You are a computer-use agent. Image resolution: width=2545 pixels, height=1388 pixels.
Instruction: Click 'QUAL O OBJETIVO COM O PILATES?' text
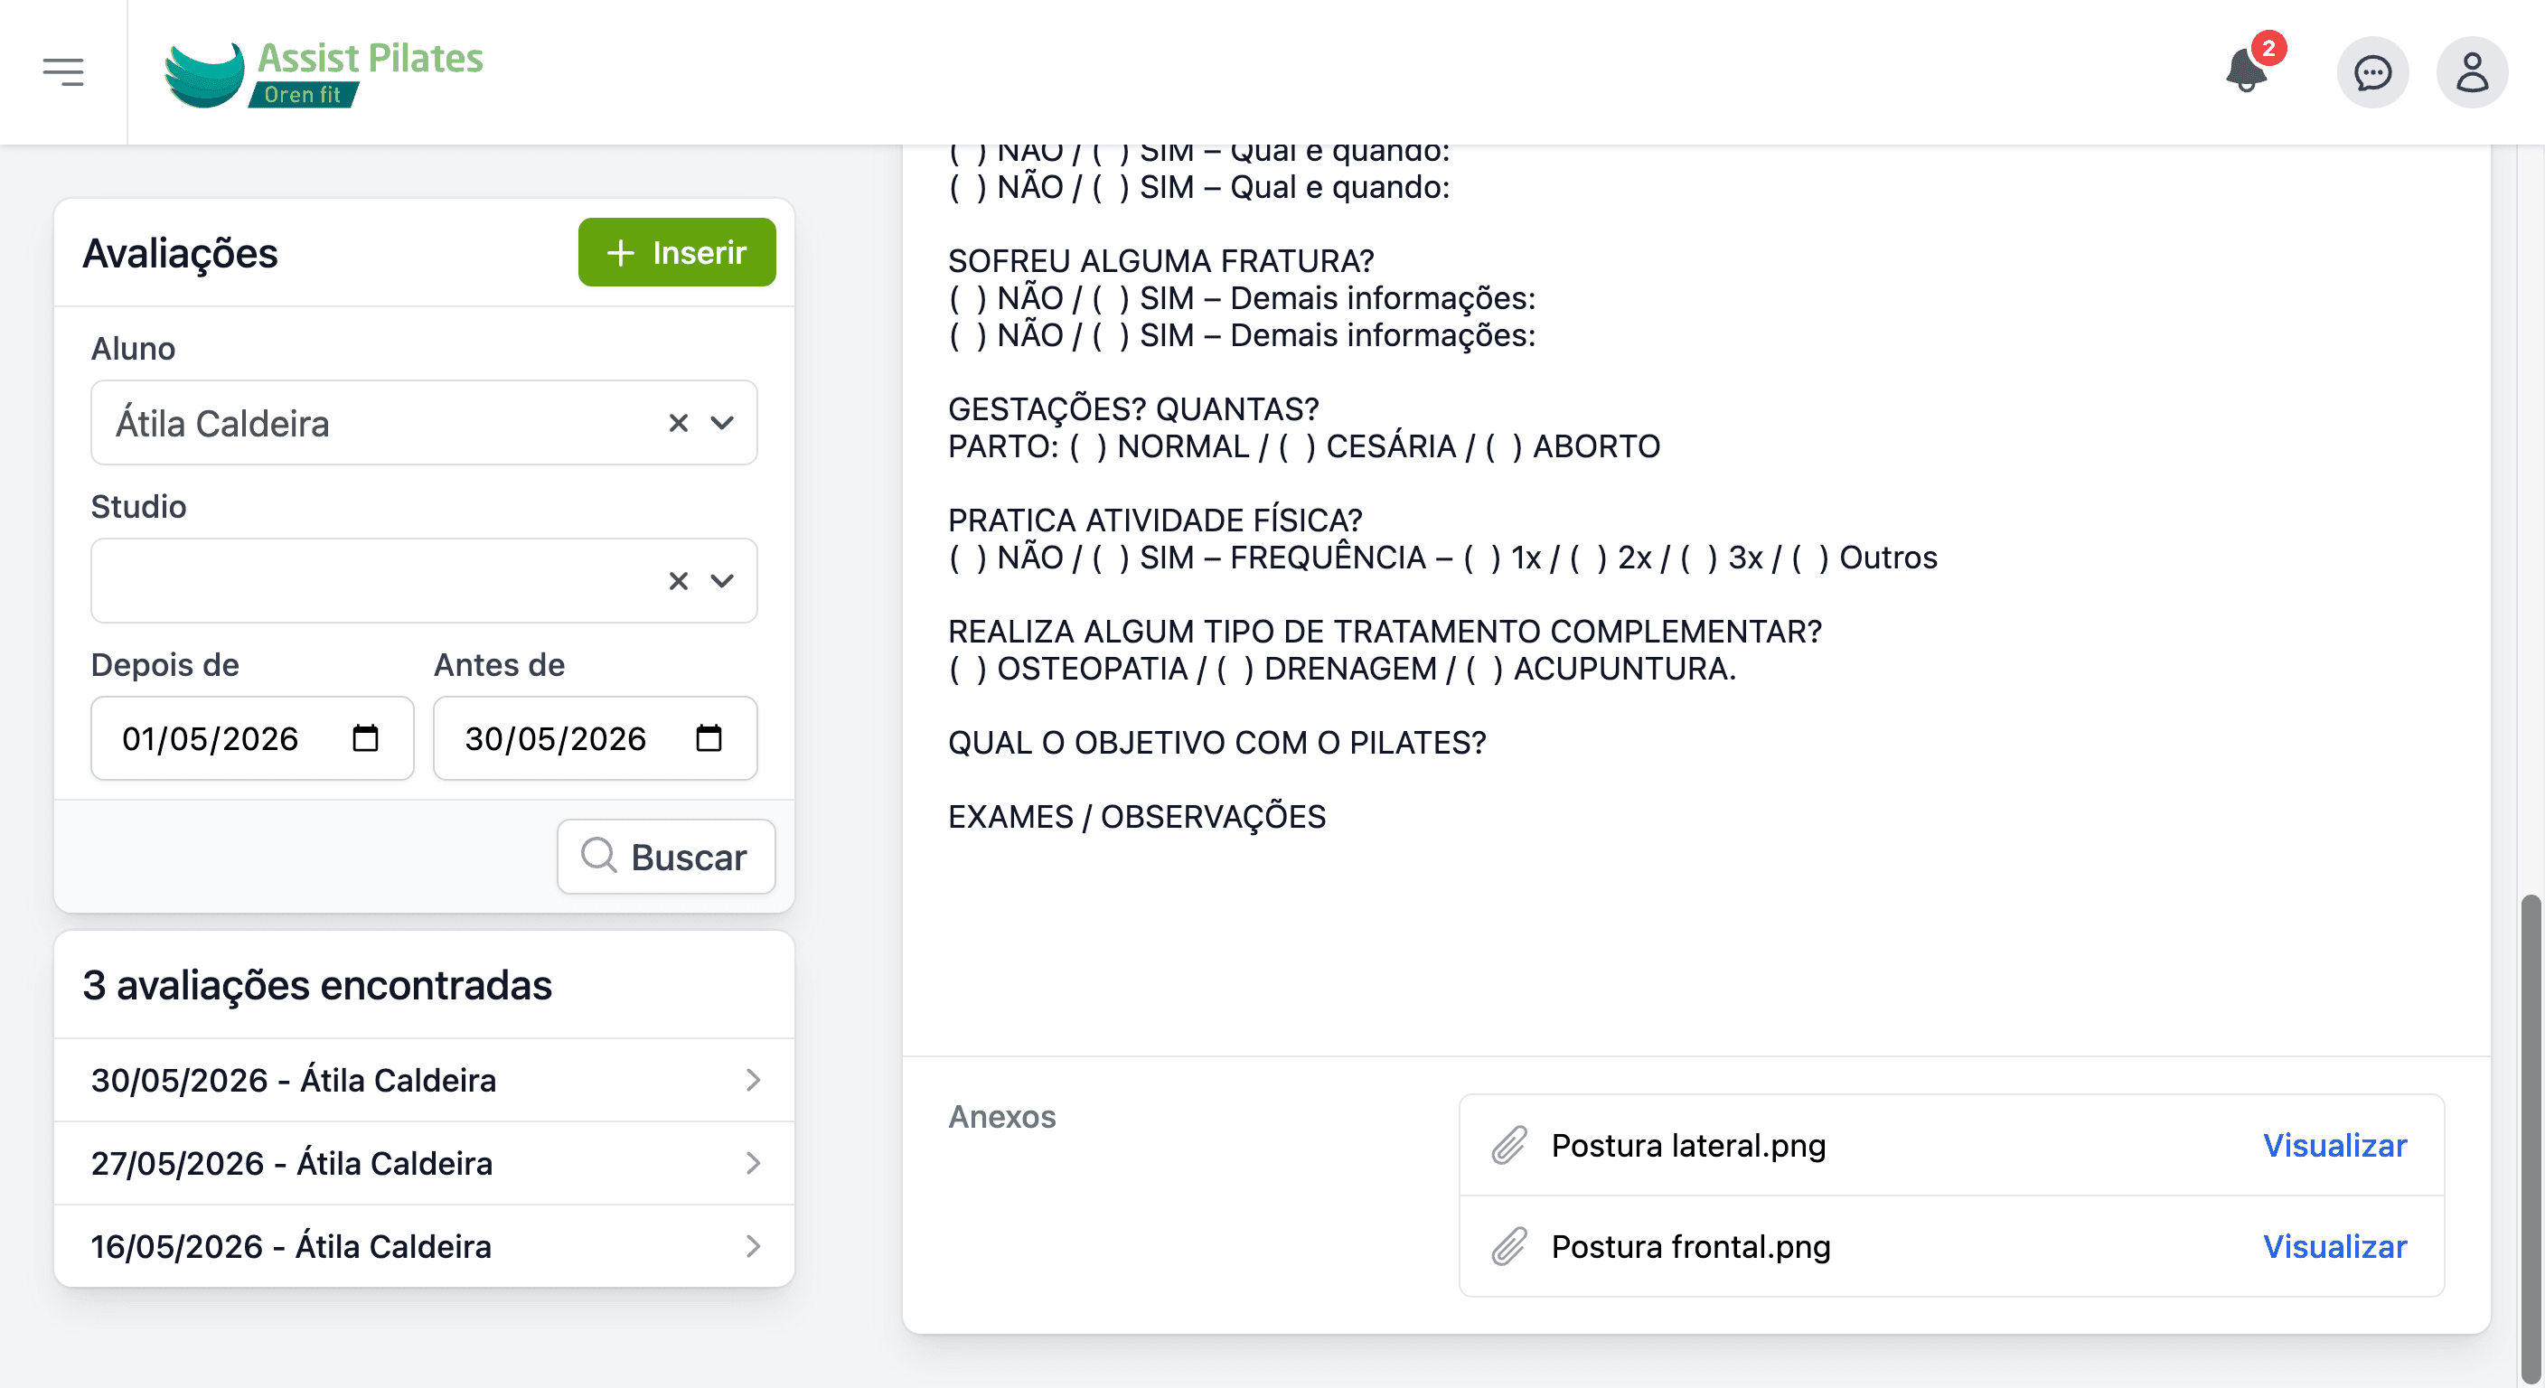pyautogui.click(x=1217, y=742)
